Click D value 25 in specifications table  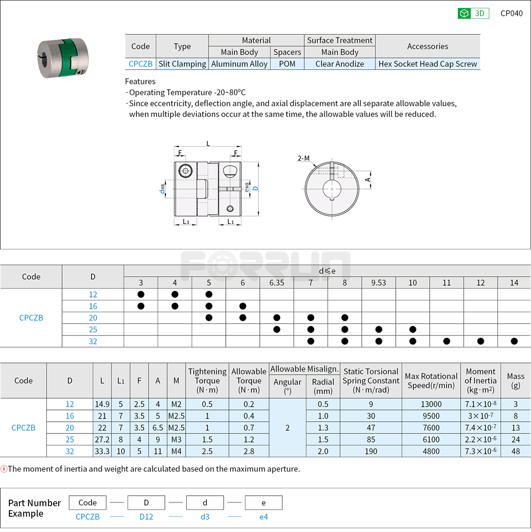[69, 440]
